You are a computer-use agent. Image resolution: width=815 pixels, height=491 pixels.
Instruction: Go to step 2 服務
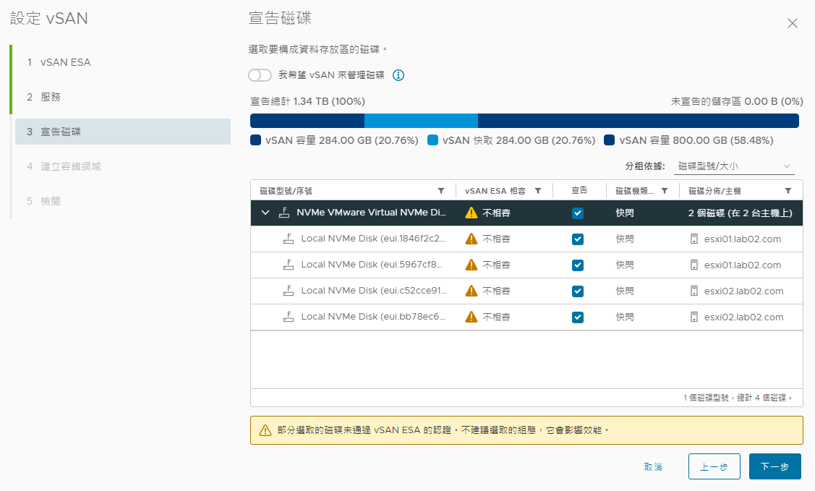(123, 97)
